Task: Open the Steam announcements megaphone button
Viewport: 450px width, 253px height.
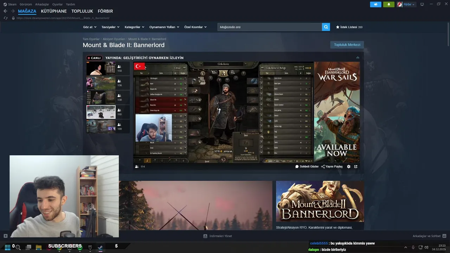Action: point(375,4)
